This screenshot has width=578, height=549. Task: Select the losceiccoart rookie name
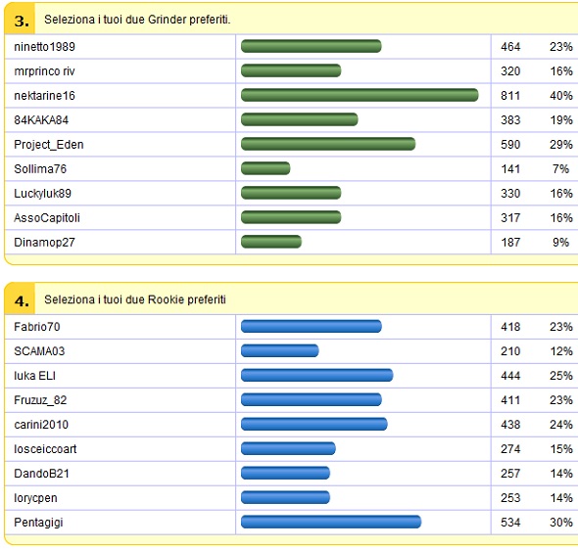[45, 449]
